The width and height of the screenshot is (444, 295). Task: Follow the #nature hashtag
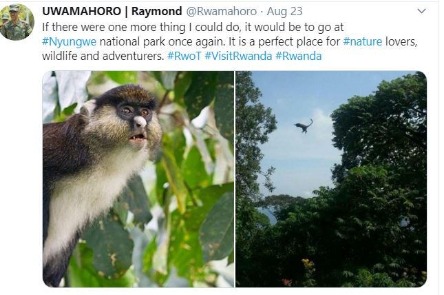click(363, 41)
